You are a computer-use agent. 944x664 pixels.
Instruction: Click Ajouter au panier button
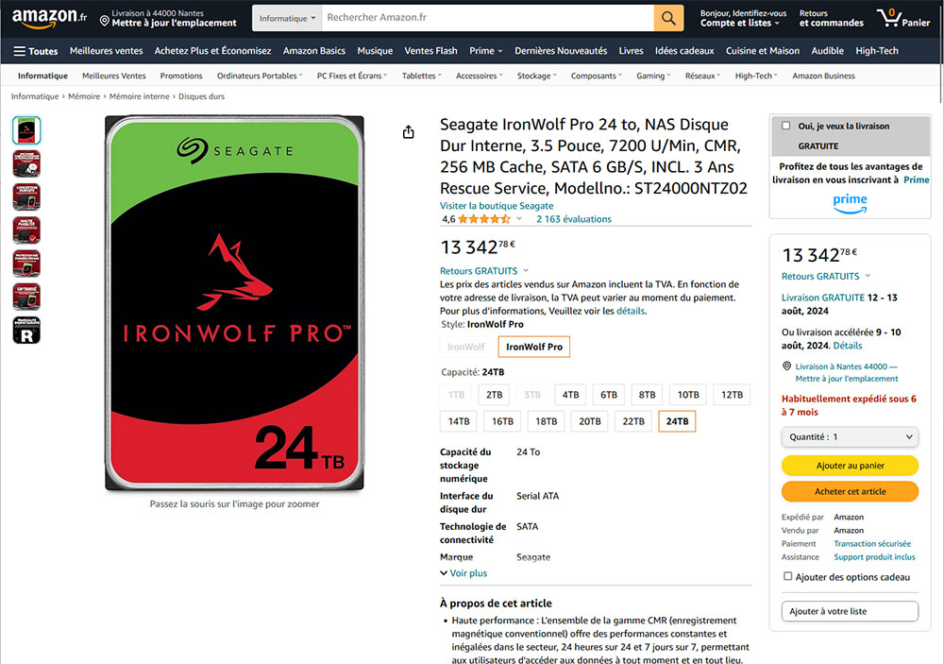[x=850, y=466]
